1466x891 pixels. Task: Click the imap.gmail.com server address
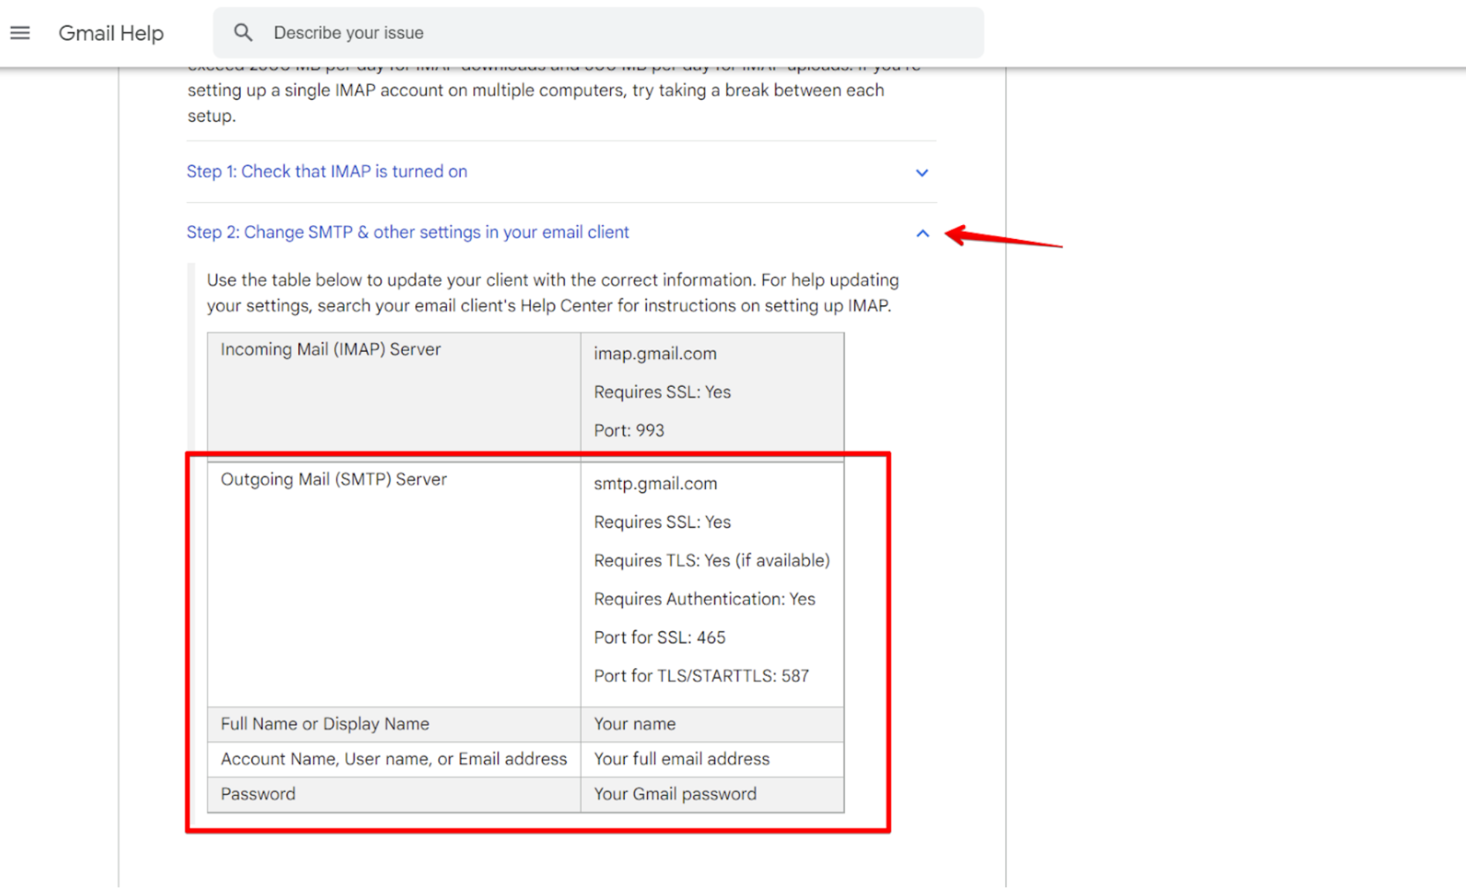pos(655,353)
